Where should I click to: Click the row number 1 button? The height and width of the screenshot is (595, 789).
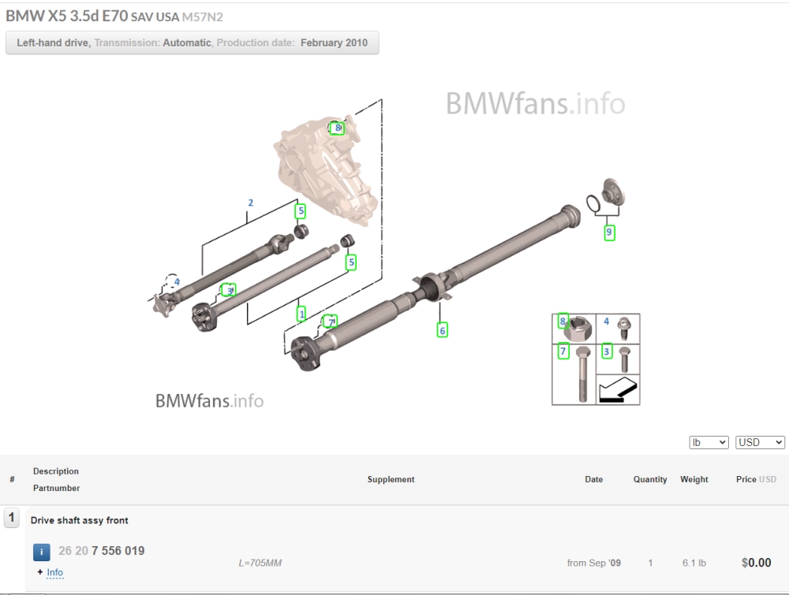click(12, 518)
